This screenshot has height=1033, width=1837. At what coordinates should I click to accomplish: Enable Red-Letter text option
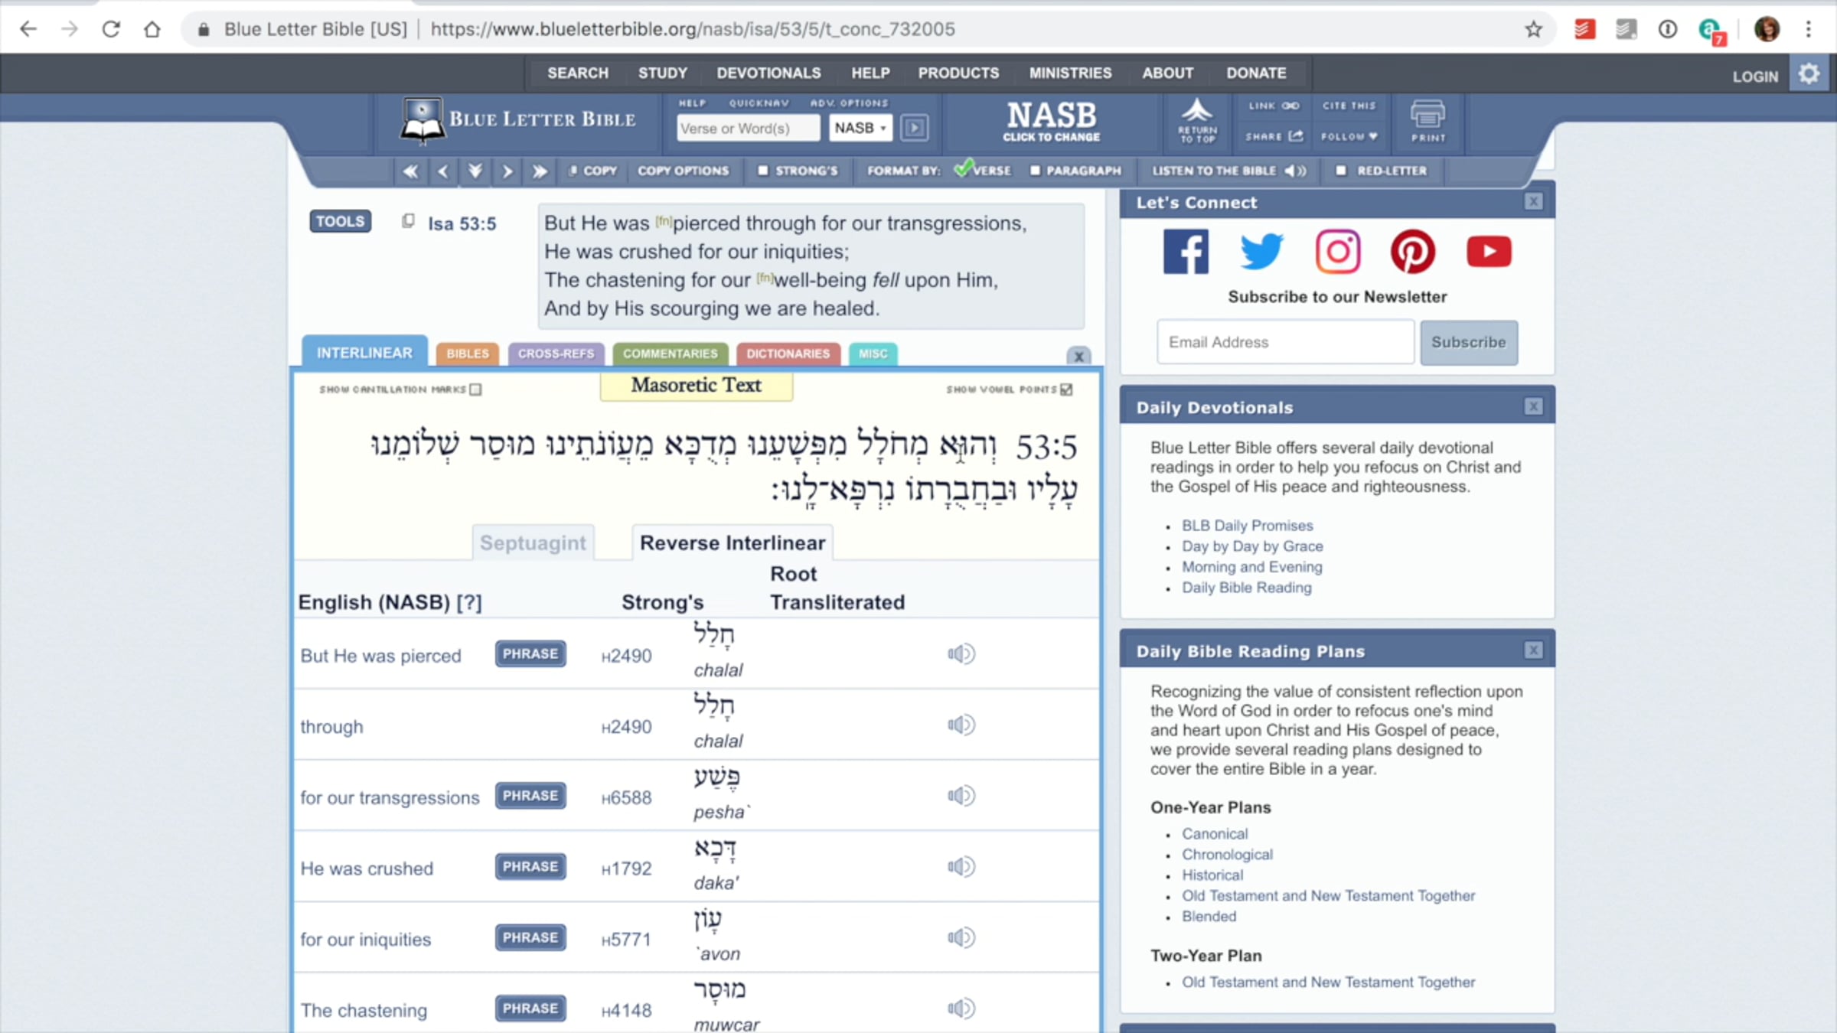point(1382,171)
